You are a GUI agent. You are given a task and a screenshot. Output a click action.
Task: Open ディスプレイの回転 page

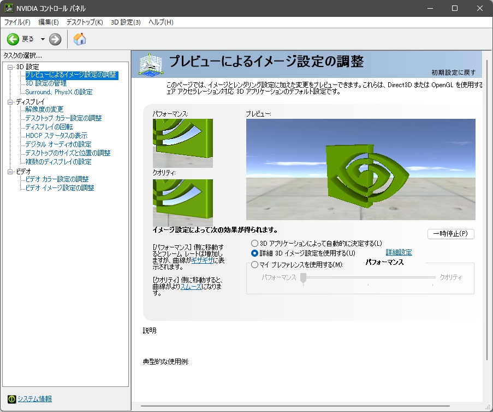49,127
